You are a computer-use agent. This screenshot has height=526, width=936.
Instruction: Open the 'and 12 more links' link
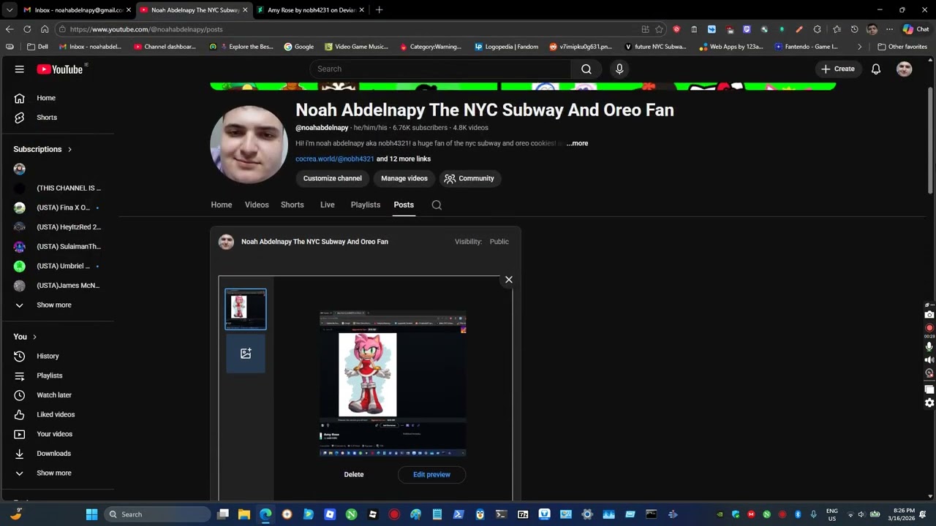pos(404,159)
